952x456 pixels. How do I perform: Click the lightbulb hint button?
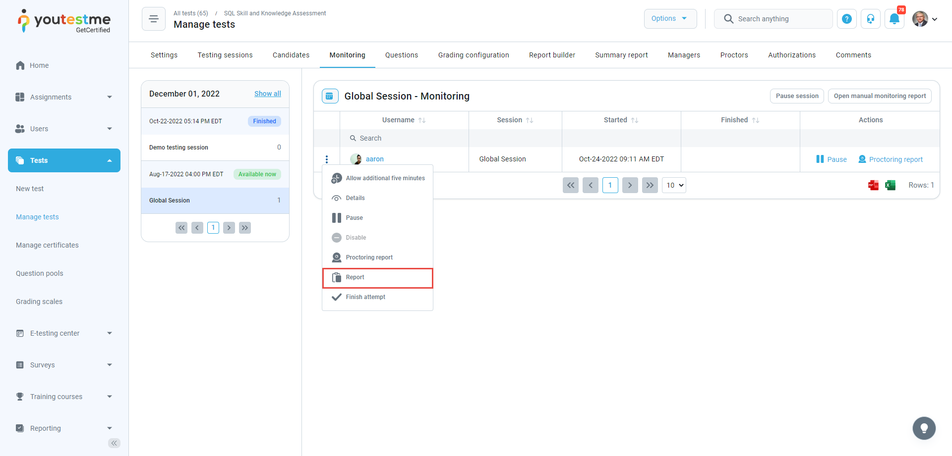pos(924,428)
